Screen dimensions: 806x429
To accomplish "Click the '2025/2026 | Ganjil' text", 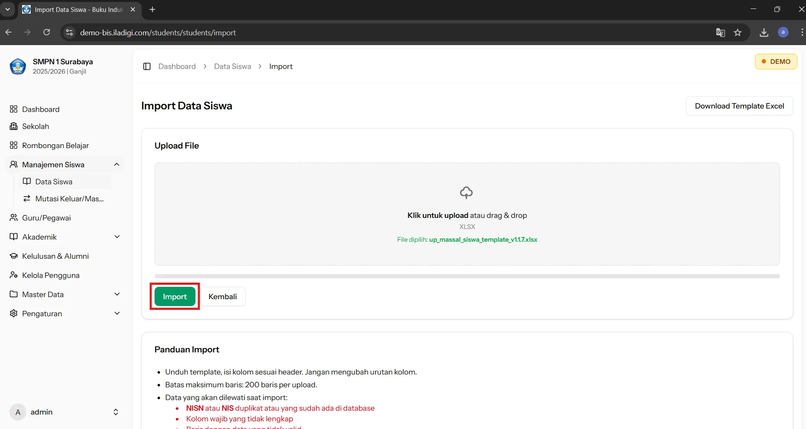I will point(60,71).
